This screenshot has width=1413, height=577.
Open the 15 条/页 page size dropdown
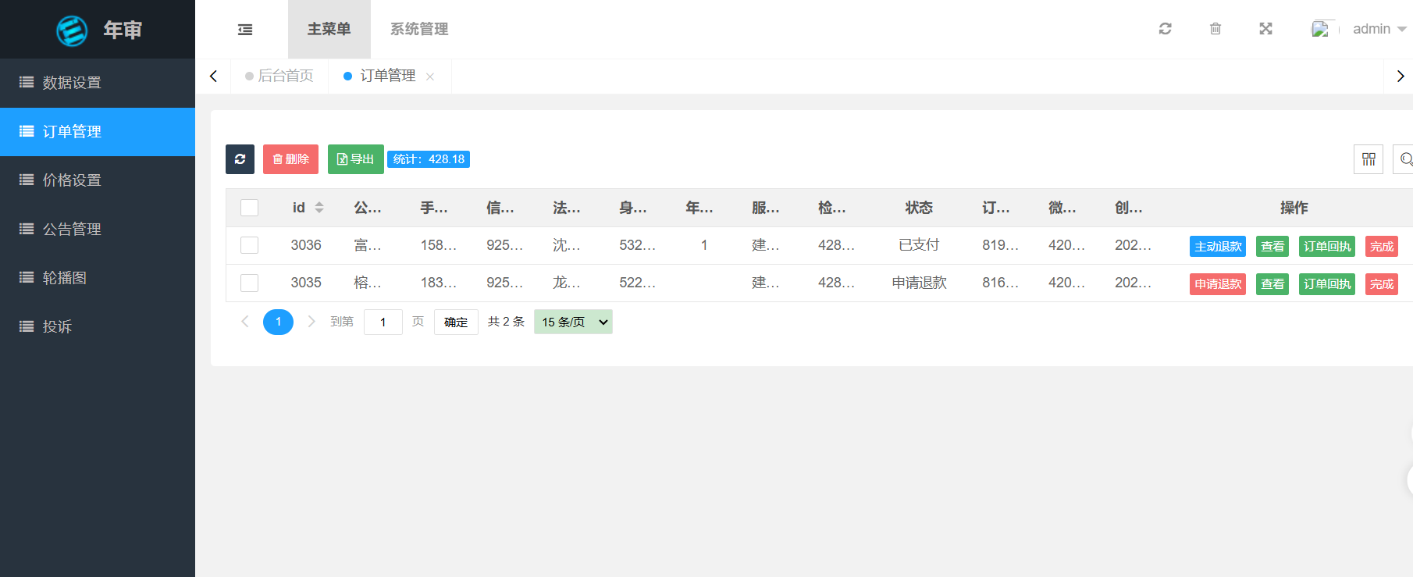tap(573, 322)
